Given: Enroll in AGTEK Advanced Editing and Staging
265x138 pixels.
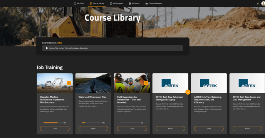Looking at the screenshot, I should point(170,128).
